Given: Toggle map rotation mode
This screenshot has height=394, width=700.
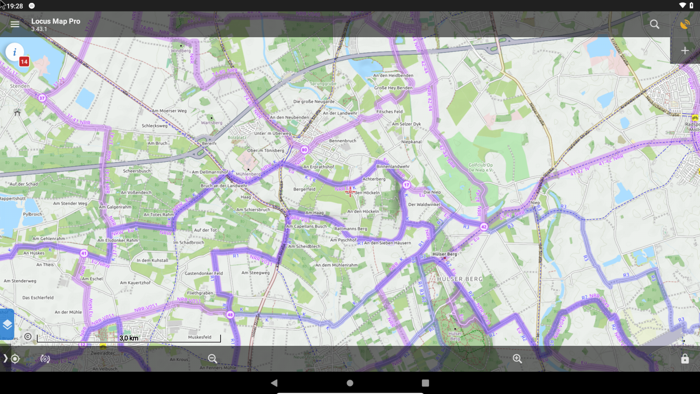Looking at the screenshot, I should pyautogui.click(x=45, y=359).
